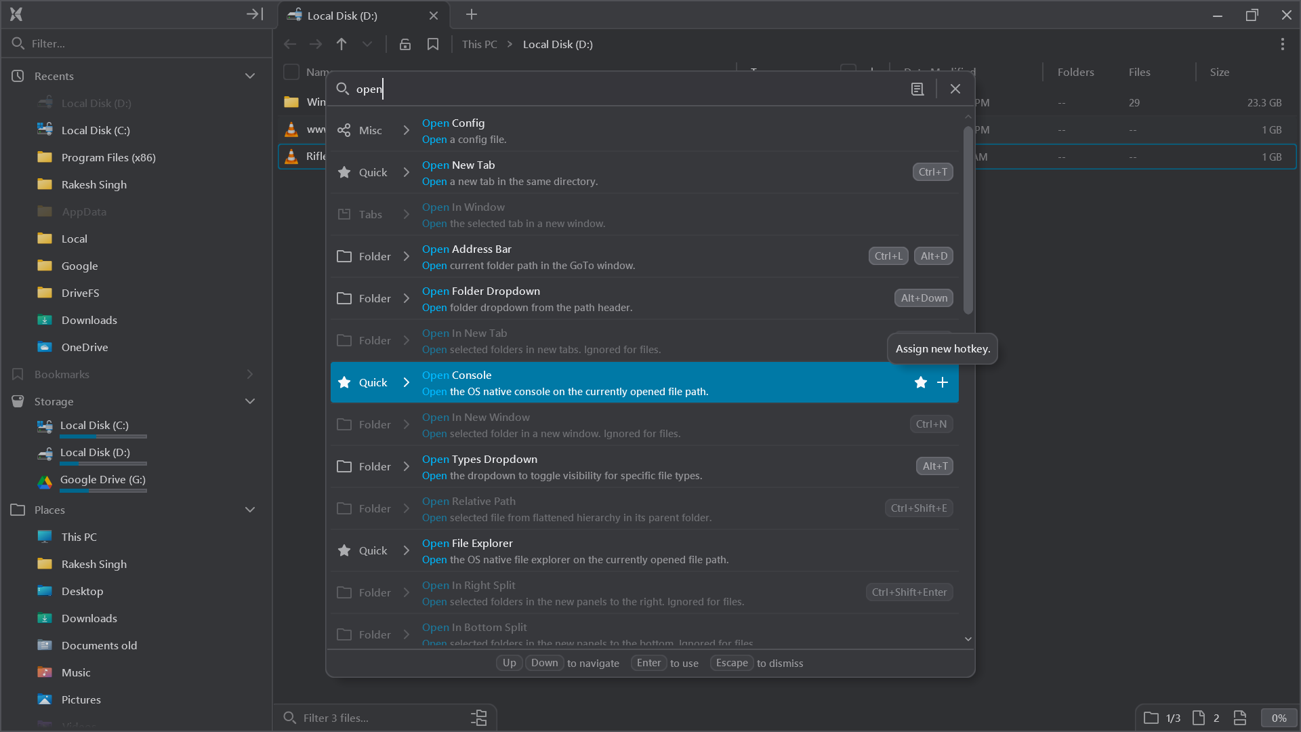Collapse the Recents section

(x=250, y=75)
